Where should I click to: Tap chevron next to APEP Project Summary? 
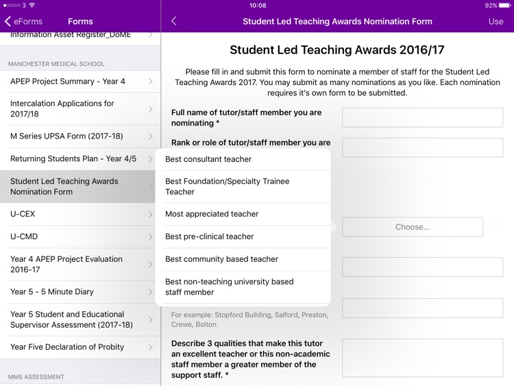pyautogui.click(x=151, y=82)
